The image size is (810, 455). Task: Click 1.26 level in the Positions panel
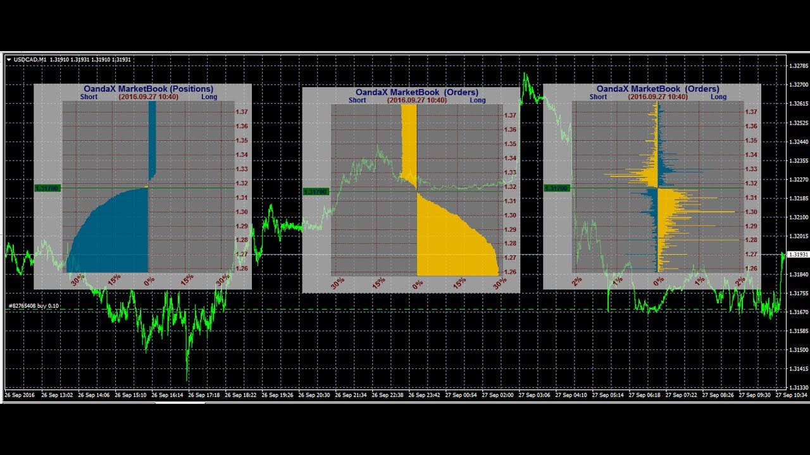tap(242, 269)
